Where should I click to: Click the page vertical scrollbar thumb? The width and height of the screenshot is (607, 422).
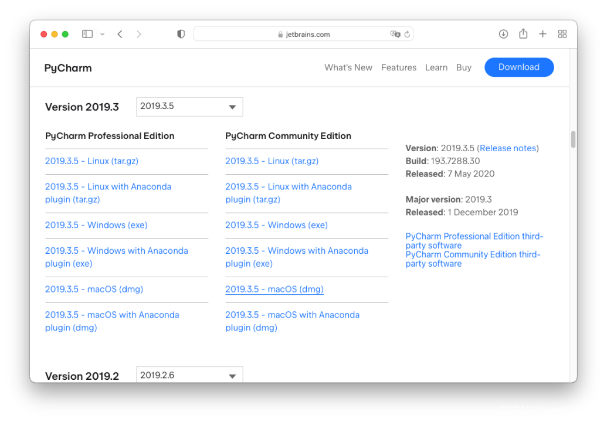point(574,139)
